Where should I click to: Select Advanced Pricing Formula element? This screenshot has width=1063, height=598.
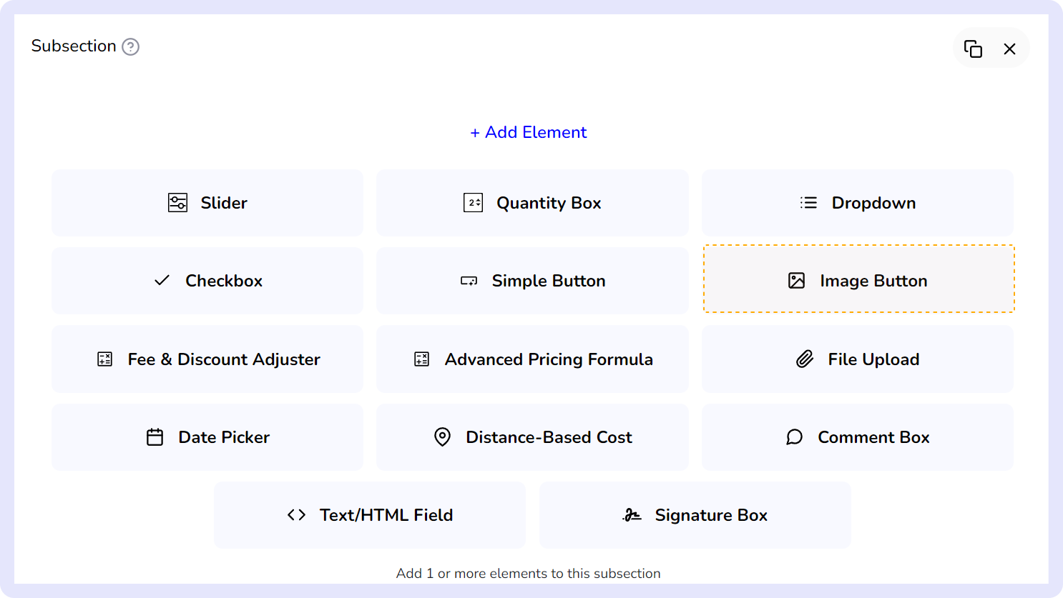click(532, 359)
